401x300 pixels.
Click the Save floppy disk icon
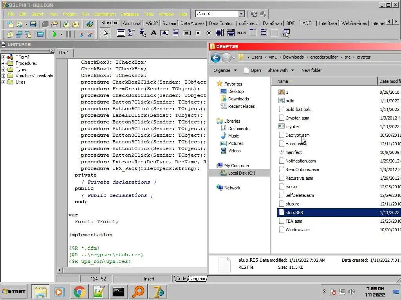(33, 24)
